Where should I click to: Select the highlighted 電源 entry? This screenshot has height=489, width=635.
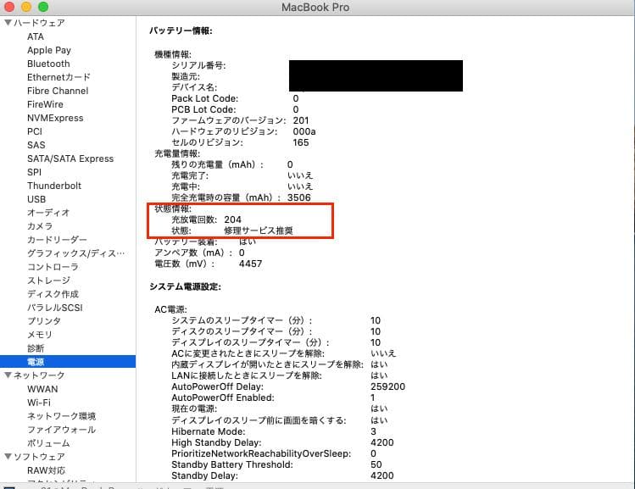click(x=68, y=362)
